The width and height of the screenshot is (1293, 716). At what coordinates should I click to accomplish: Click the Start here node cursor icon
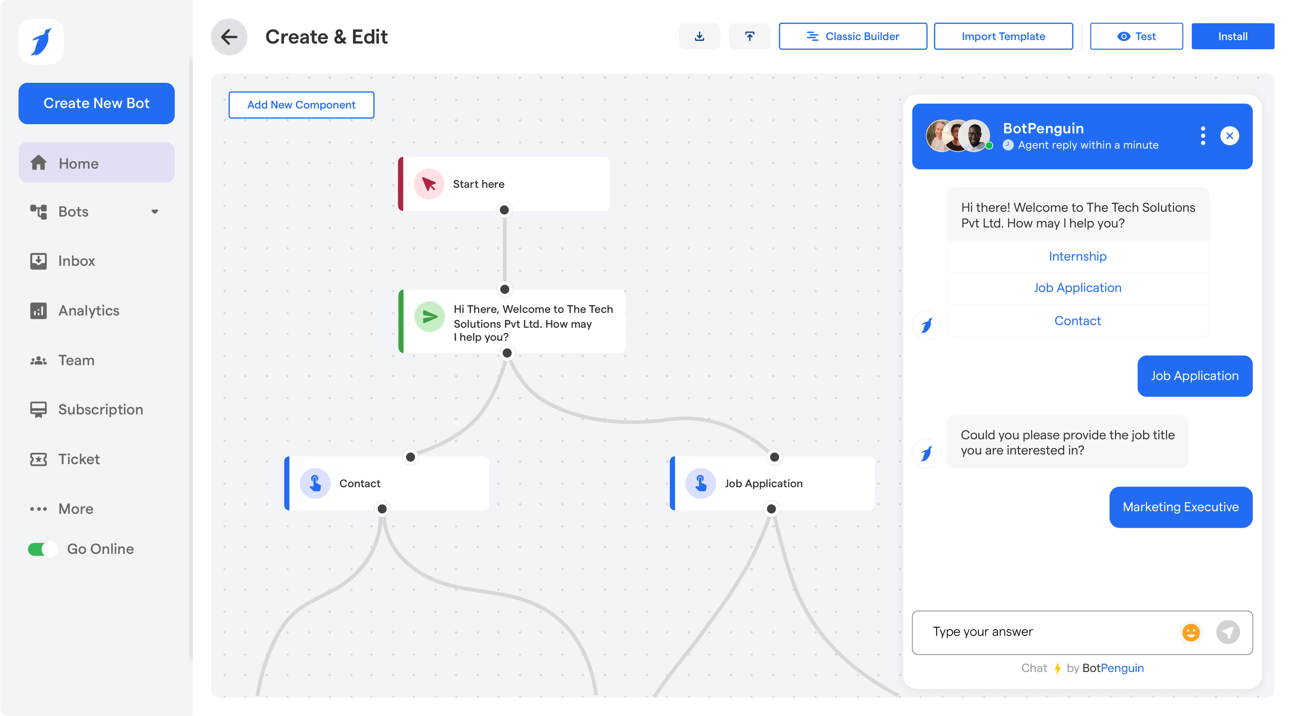[x=429, y=183]
